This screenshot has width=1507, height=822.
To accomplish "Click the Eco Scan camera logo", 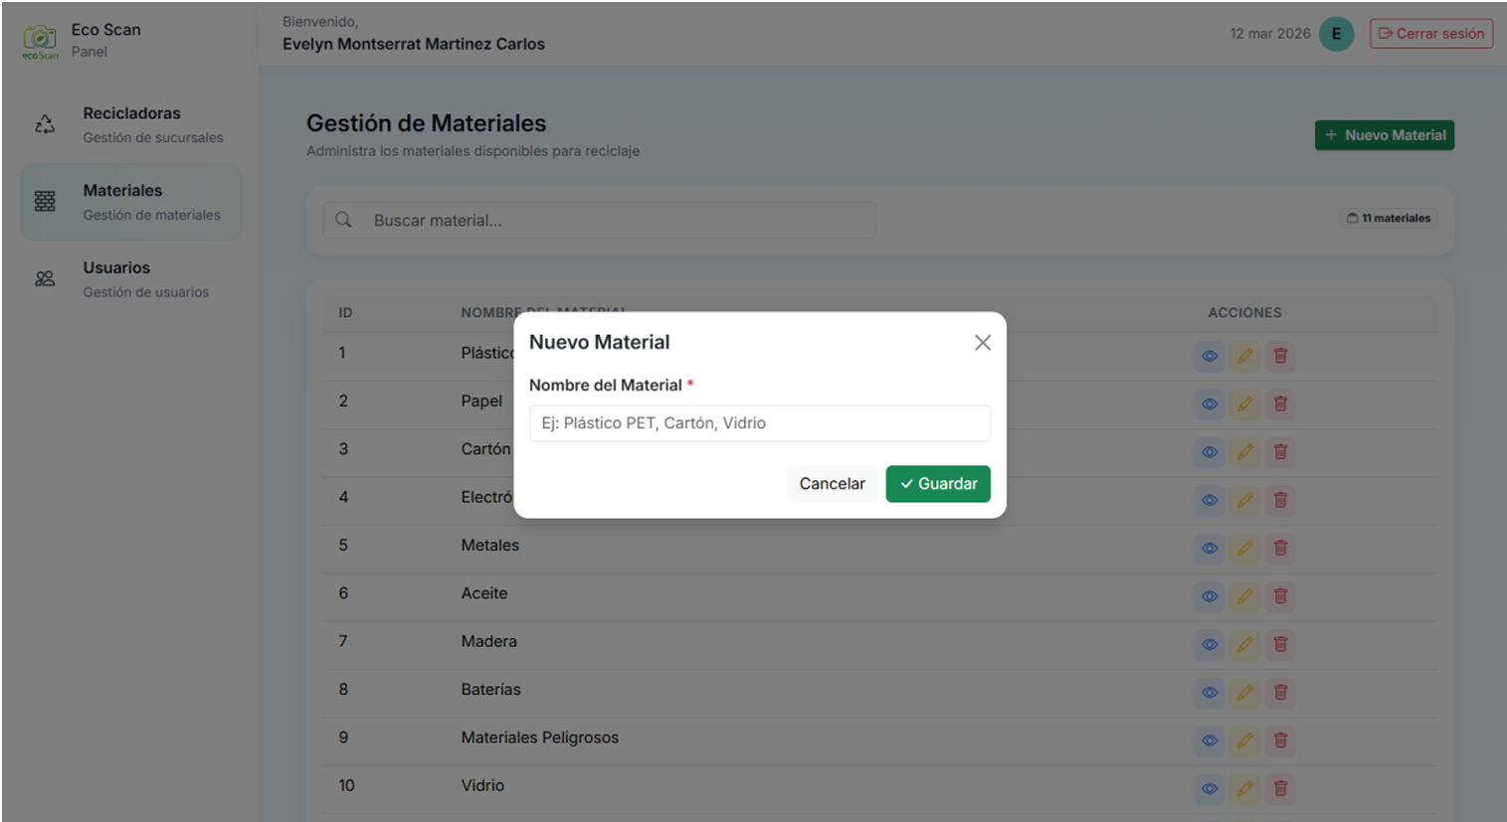I will 40,41.
